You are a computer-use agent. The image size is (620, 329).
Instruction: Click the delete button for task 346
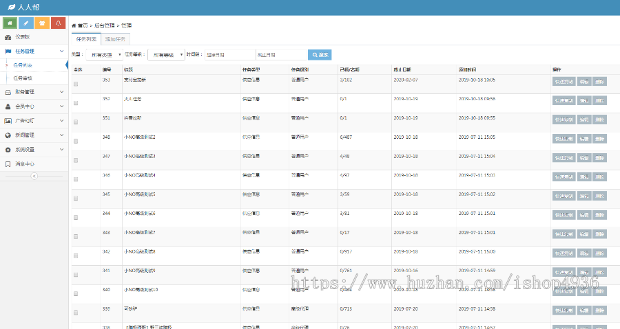point(599,177)
